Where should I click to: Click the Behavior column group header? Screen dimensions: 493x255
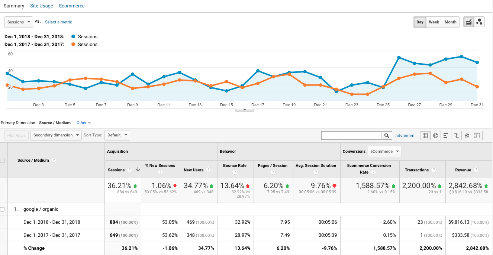click(x=228, y=151)
